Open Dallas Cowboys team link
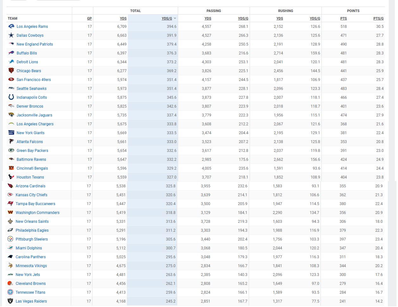398x307 pixels. pos(30,35)
